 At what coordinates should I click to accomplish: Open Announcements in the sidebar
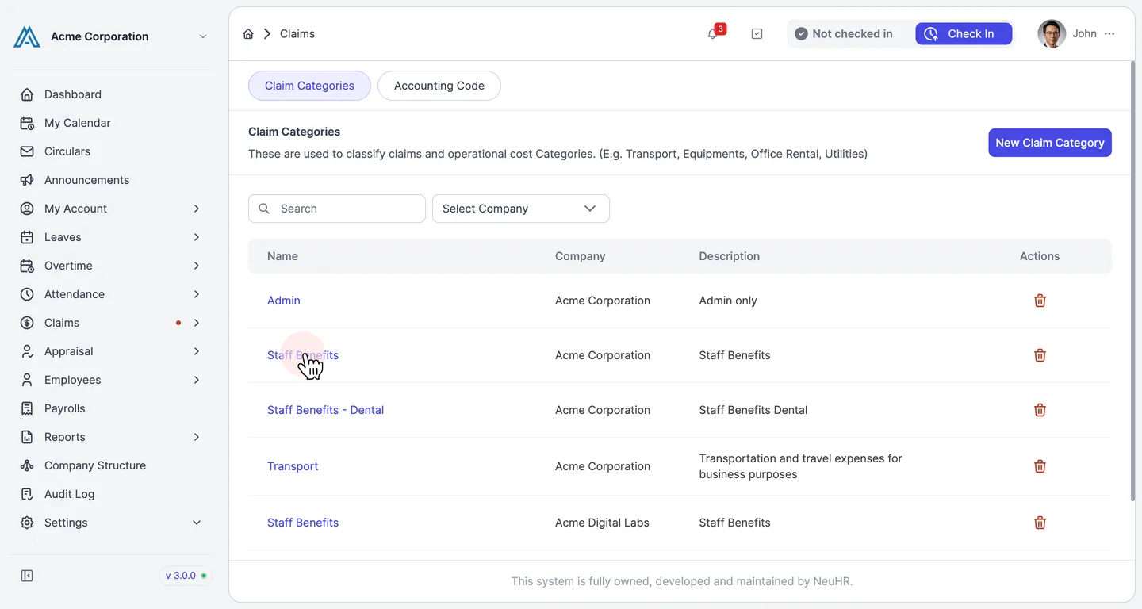(x=86, y=180)
